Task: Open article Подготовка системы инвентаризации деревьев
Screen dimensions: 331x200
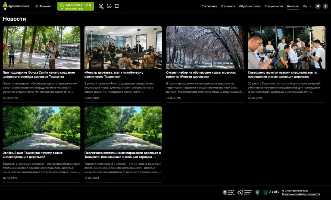Action: (x=123, y=155)
